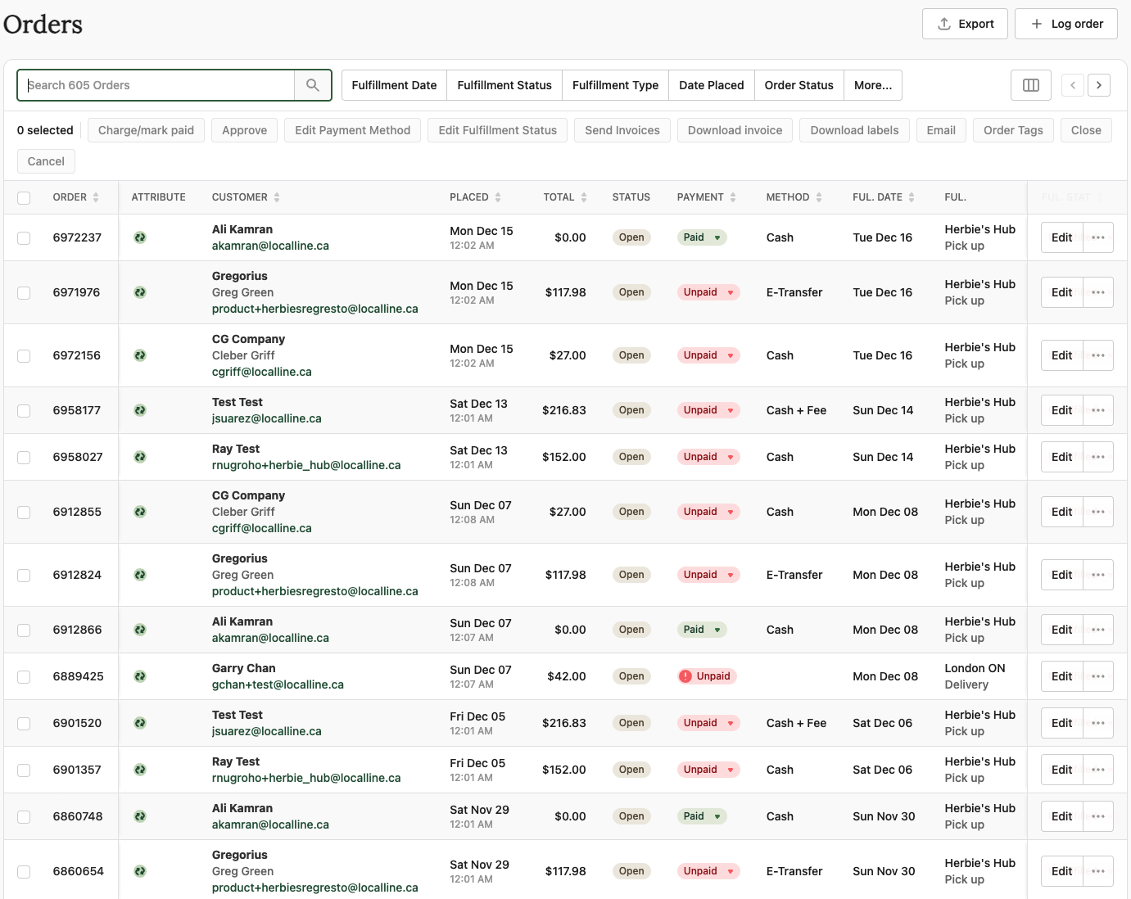Open the column layout icon

tap(1031, 85)
